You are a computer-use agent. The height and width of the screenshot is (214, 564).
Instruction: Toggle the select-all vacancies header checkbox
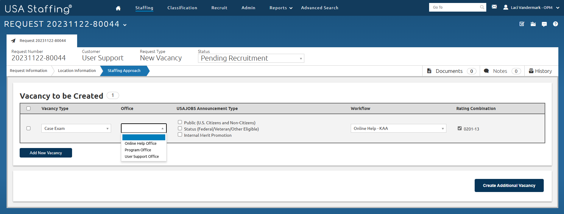(29, 108)
